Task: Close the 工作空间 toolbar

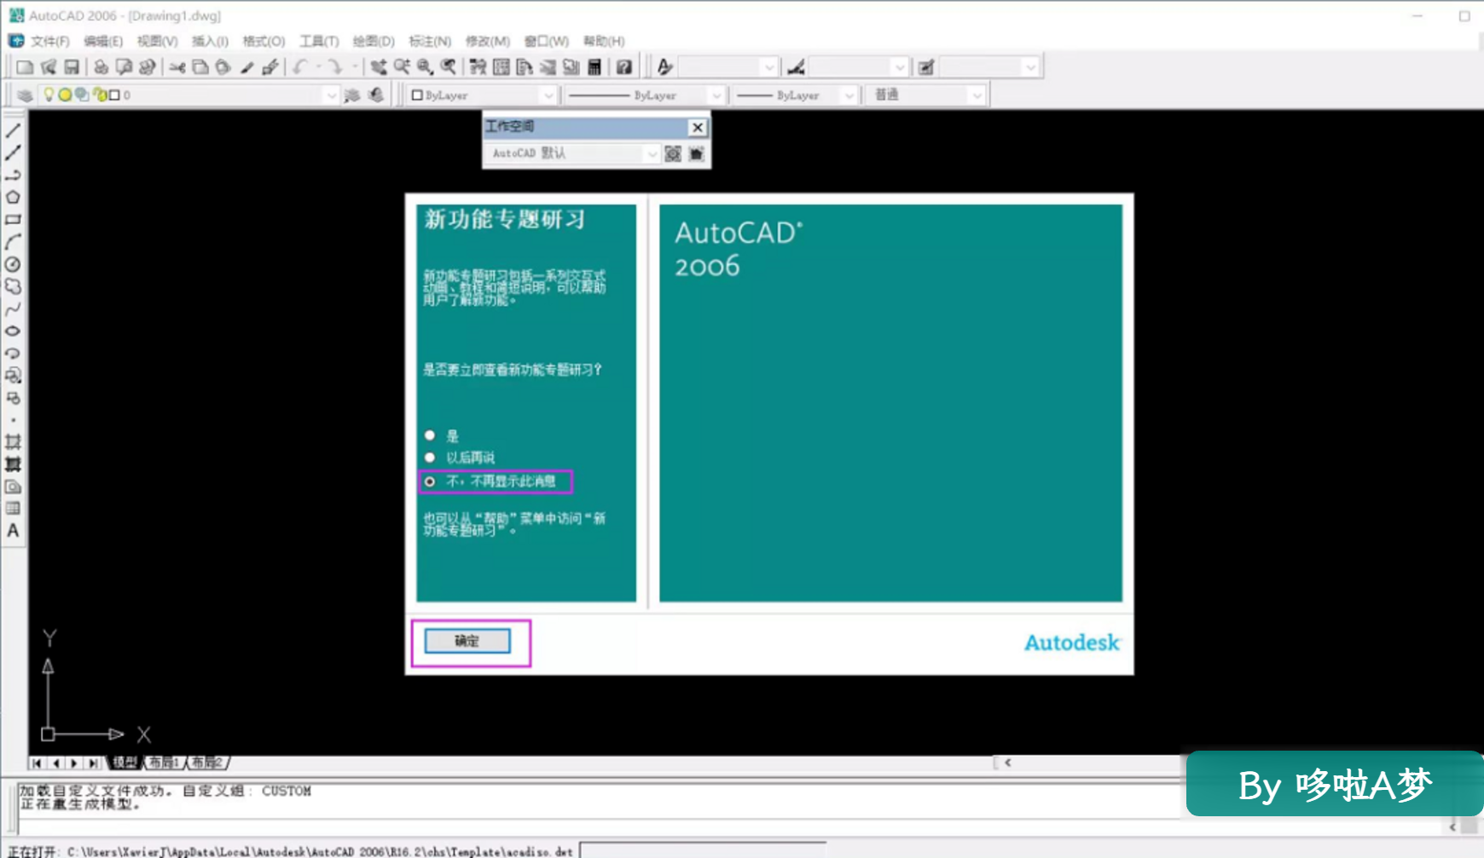Action: coord(698,127)
